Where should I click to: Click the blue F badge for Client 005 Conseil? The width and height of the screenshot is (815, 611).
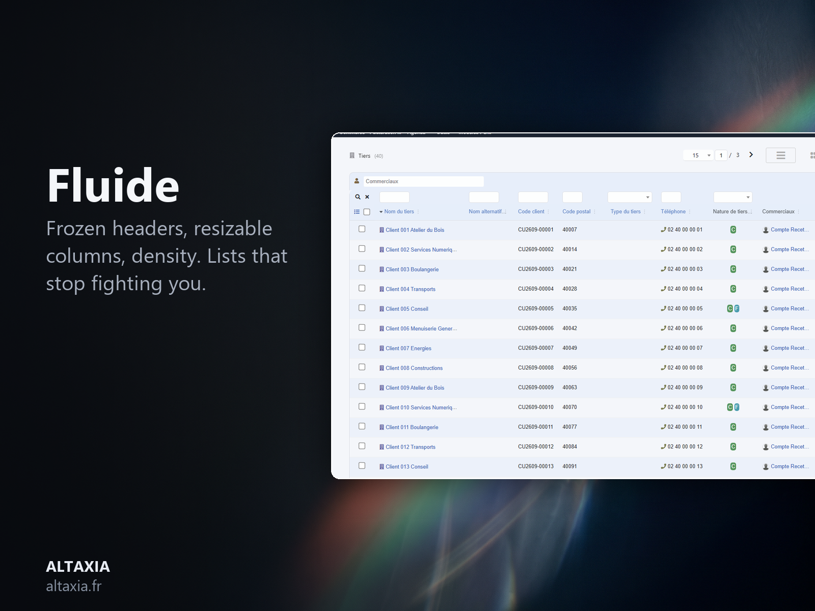coord(737,309)
